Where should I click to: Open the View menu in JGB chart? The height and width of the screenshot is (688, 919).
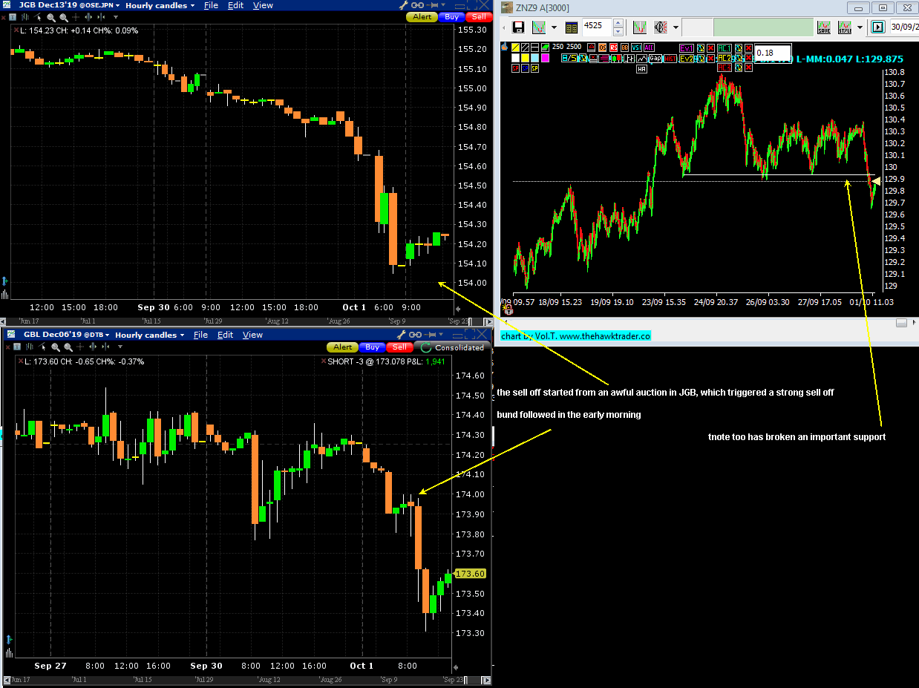(x=263, y=5)
